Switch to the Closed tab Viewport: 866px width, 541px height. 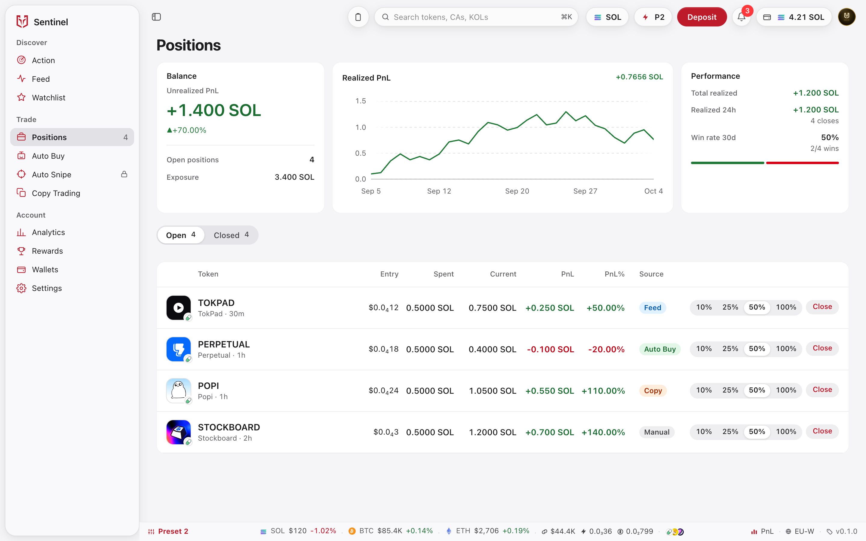(x=231, y=235)
